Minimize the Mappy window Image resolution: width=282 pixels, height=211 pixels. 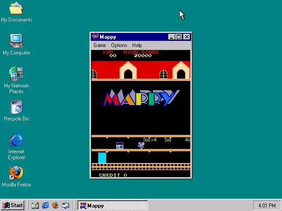pos(171,37)
